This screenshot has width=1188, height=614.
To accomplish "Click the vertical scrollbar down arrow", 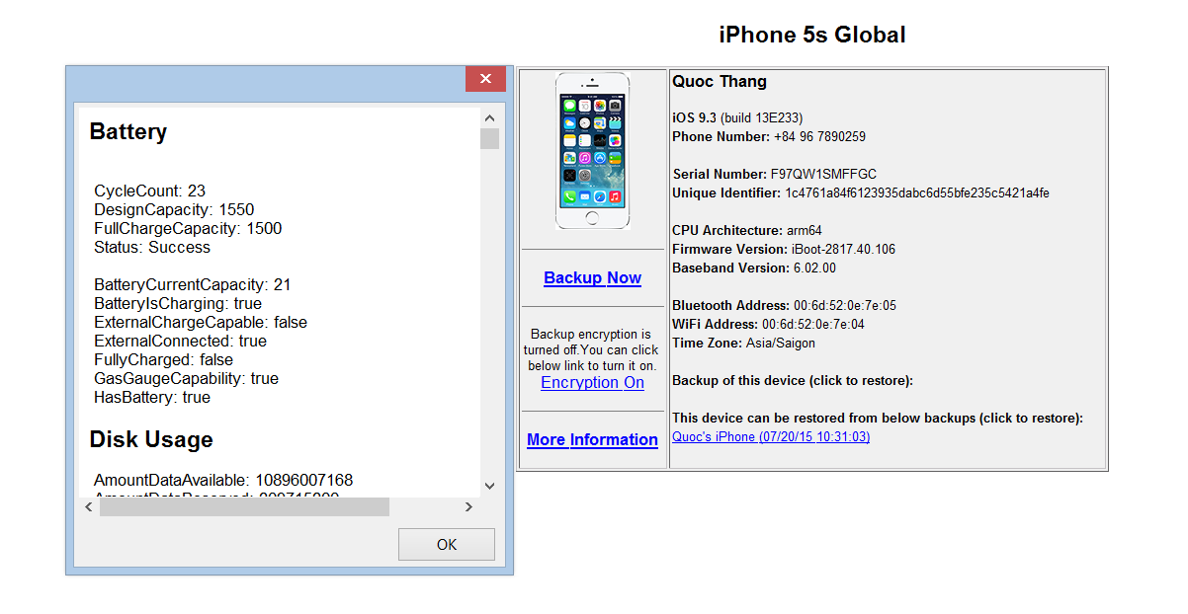I will tap(489, 486).
